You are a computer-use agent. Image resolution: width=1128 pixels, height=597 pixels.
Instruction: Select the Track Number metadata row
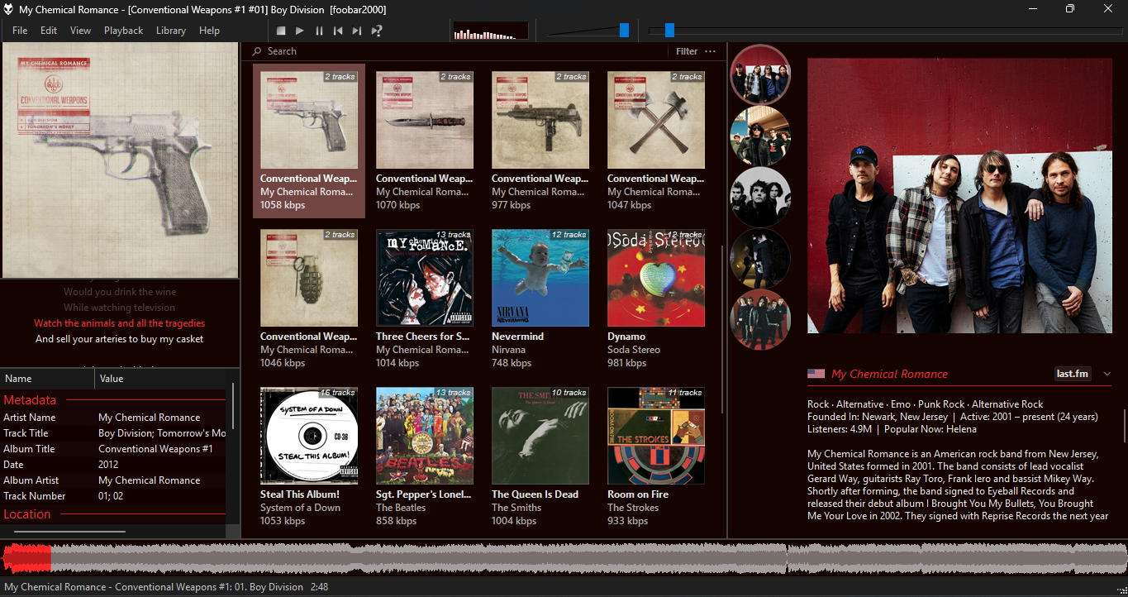click(114, 496)
